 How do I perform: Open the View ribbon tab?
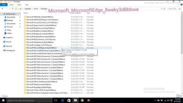(x=27, y=5)
